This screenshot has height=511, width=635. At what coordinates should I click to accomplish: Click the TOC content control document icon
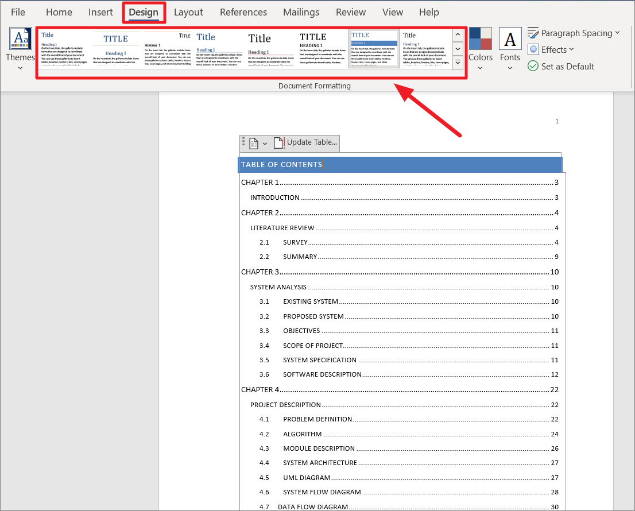click(x=253, y=143)
